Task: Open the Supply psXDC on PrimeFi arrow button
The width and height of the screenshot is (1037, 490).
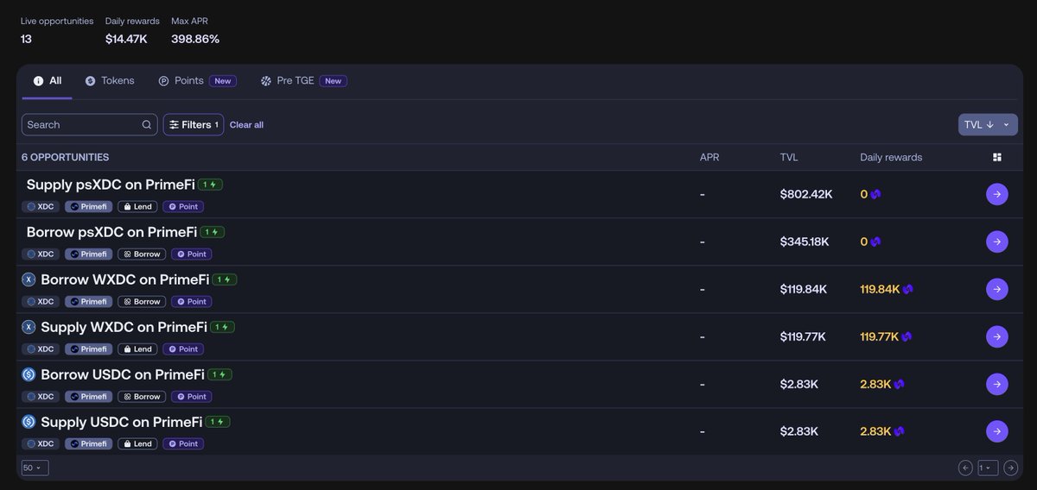Action: coord(996,194)
